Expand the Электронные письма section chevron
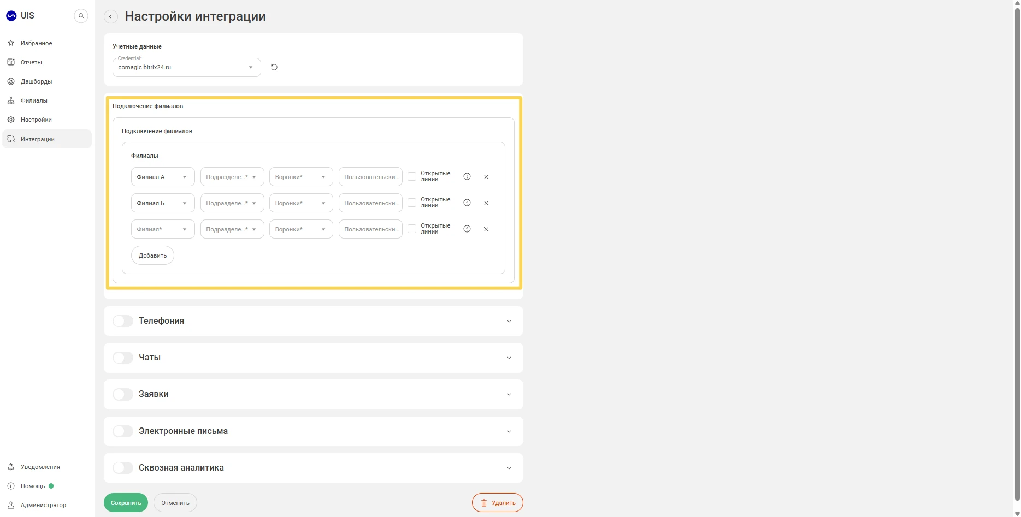Viewport: 1021px width, 517px height. pyautogui.click(x=509, y=431)
